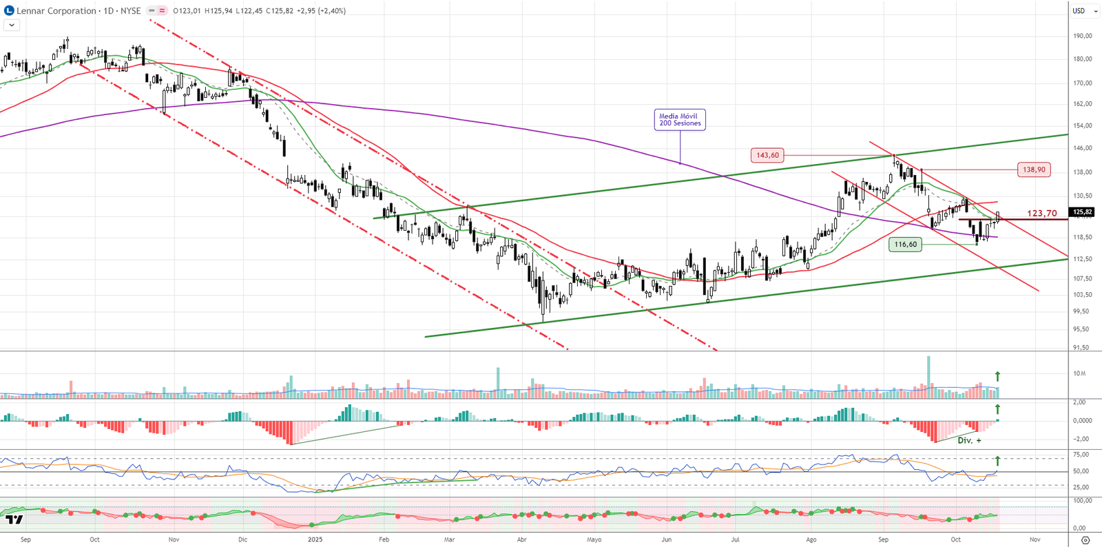Open the USD currency dropdown

tap(1083, 11)
